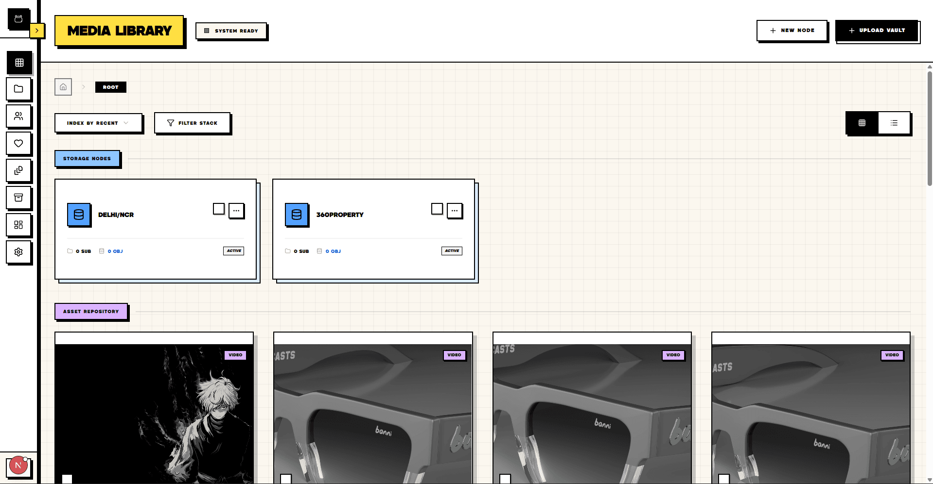
Task: Click 0 OBJ count on DELHI/NCR
Action: [x=111, y=251]
